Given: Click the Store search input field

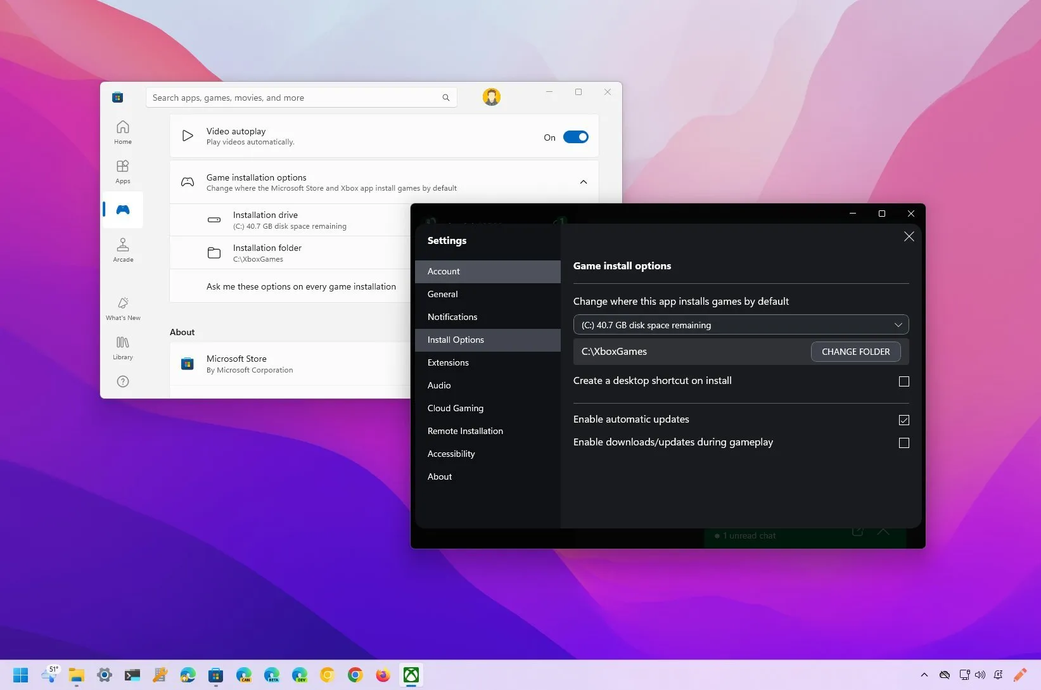Looking at the screenshot, I should coord(285,97).
